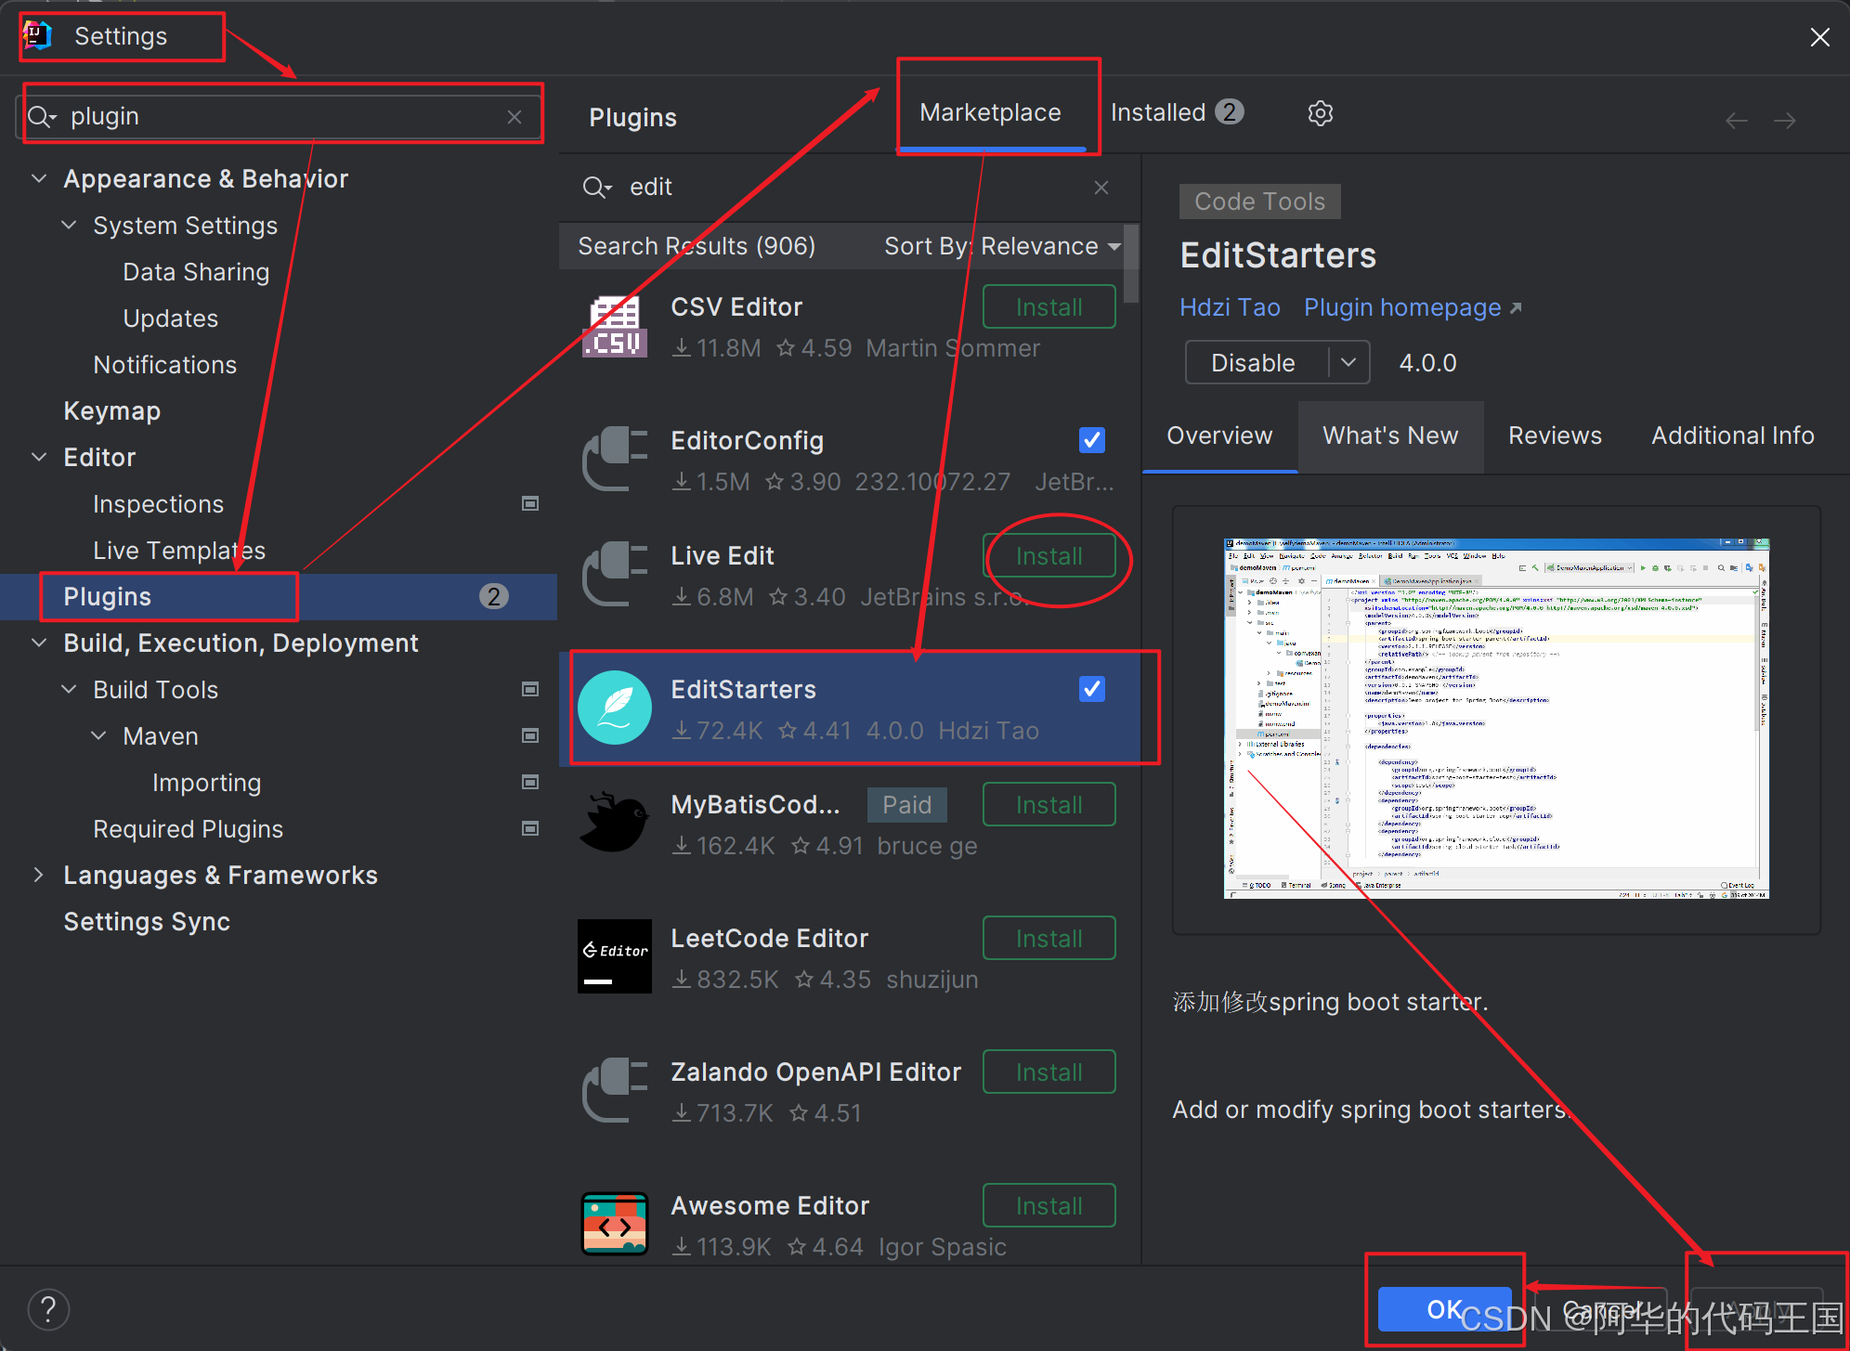Image resolution: width=1850 pixels, height=1351 pixels.
Task: Click the EditorConfig plug icon
Action: pyautogui.click(x=614, y=459)
